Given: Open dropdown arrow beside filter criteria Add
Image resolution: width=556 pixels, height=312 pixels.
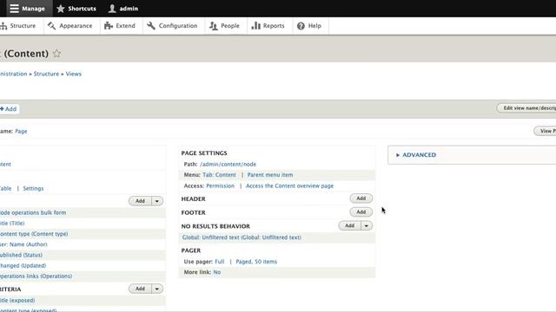Looking at the screenshot, I should (x=157, y=289).
